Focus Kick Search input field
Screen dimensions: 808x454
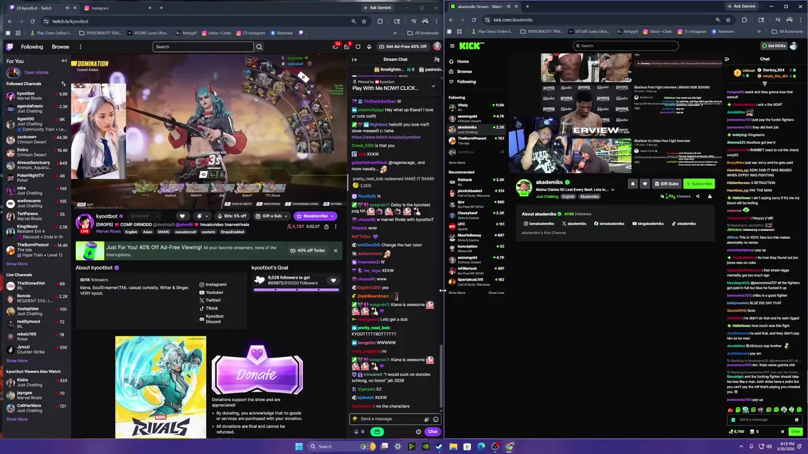pyautogui.click(x=626, y=45)
